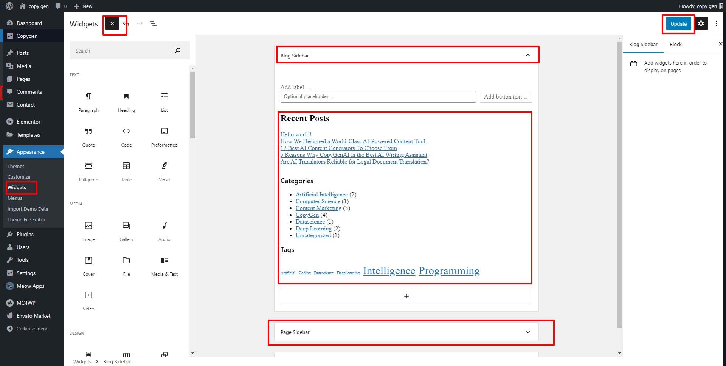
Task: Open the comments bubble in admin bar
Action: (x=61, y=6)
